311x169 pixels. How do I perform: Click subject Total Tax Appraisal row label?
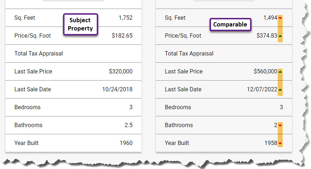[39, 53]
